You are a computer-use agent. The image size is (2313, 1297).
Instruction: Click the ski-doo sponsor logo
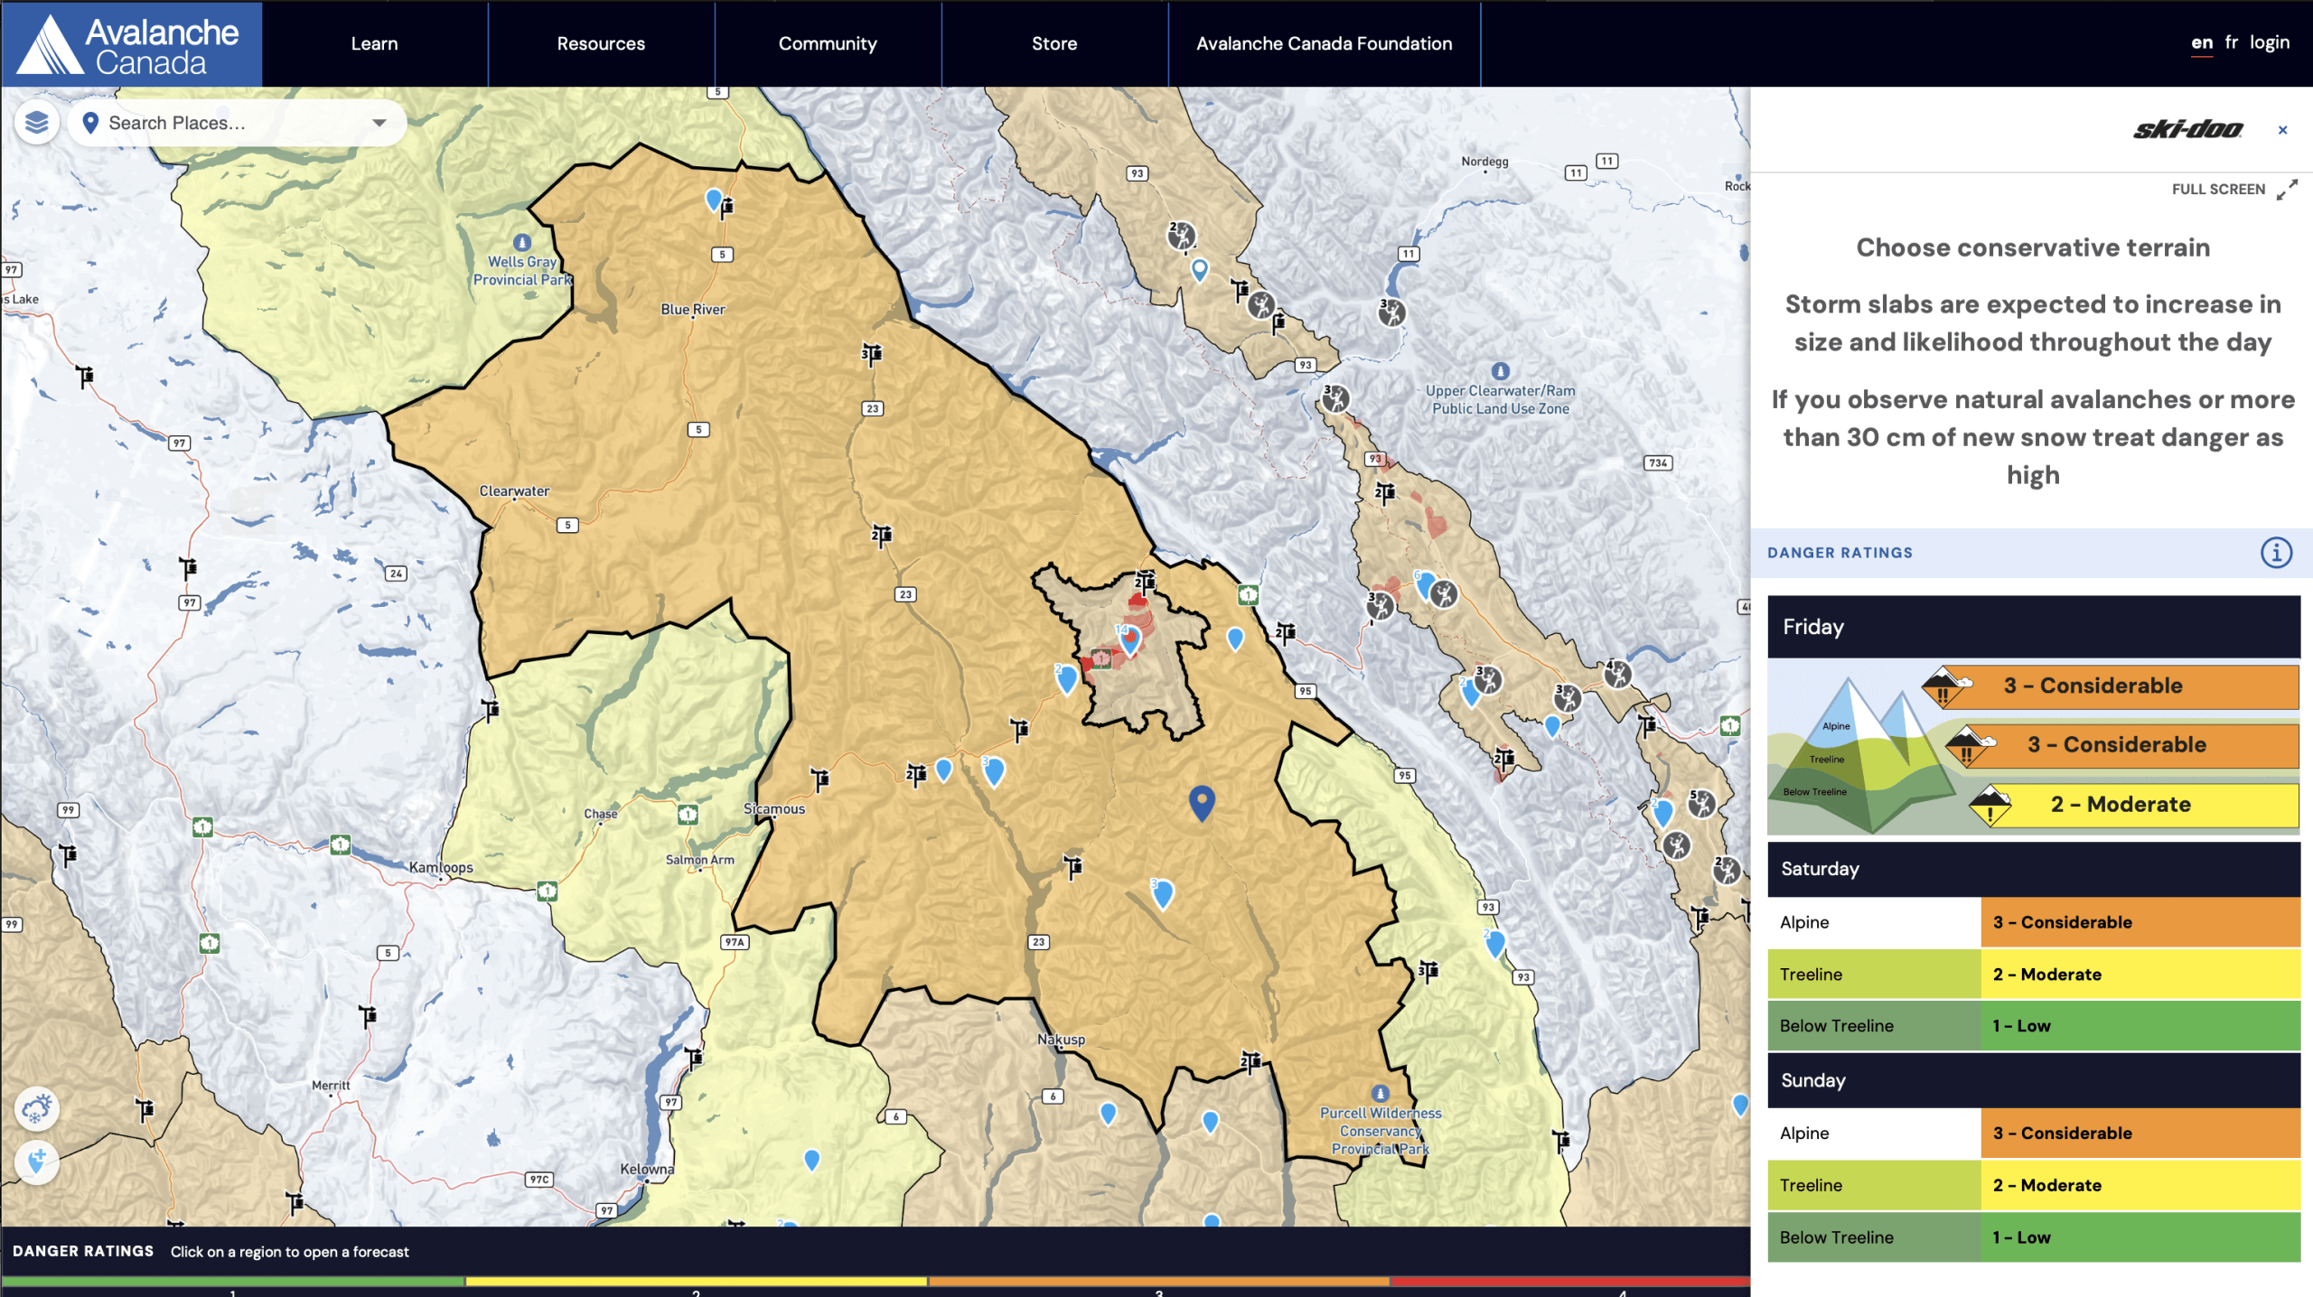(2187, 130)
